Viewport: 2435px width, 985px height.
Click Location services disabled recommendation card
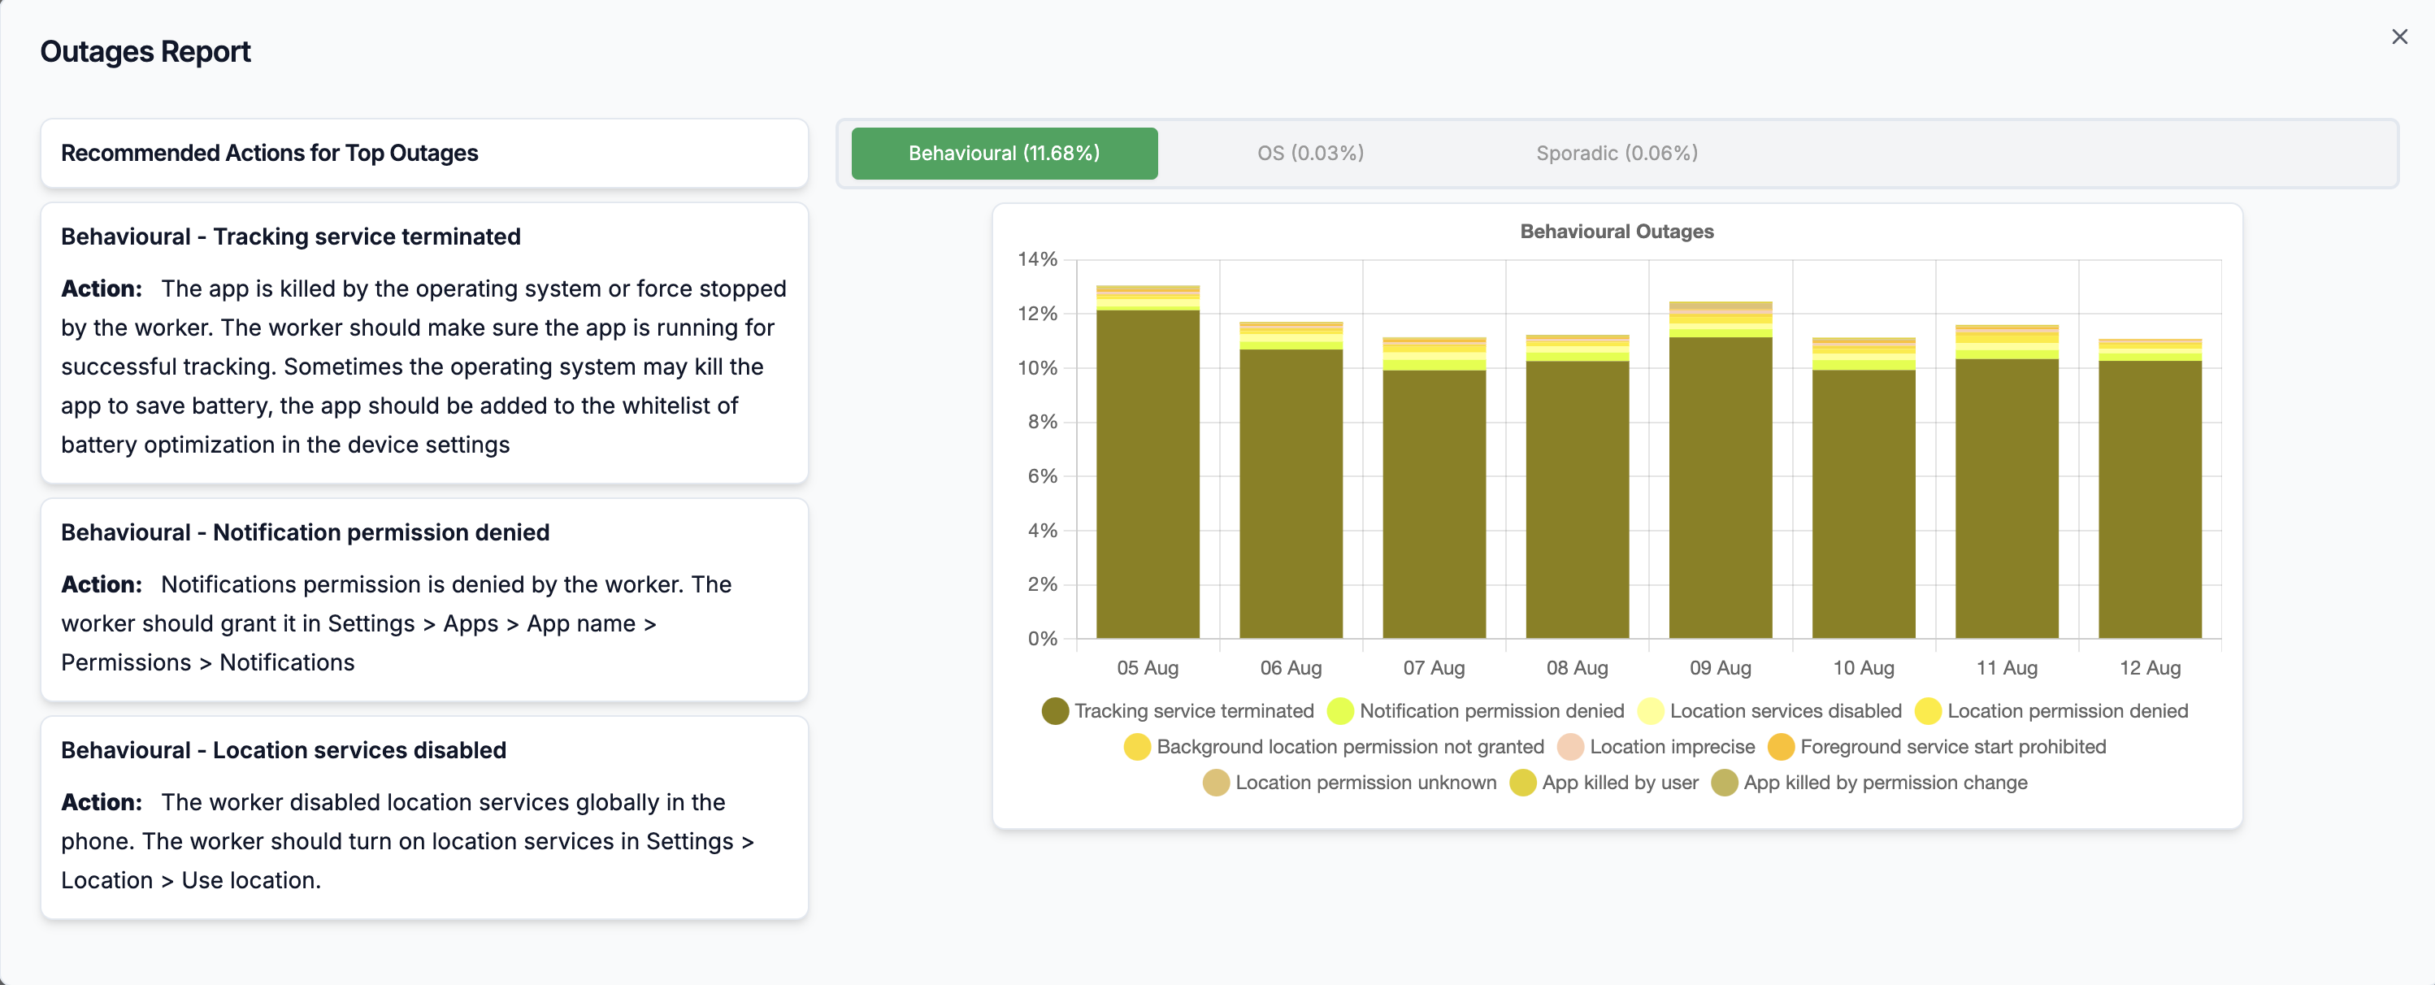424,818
